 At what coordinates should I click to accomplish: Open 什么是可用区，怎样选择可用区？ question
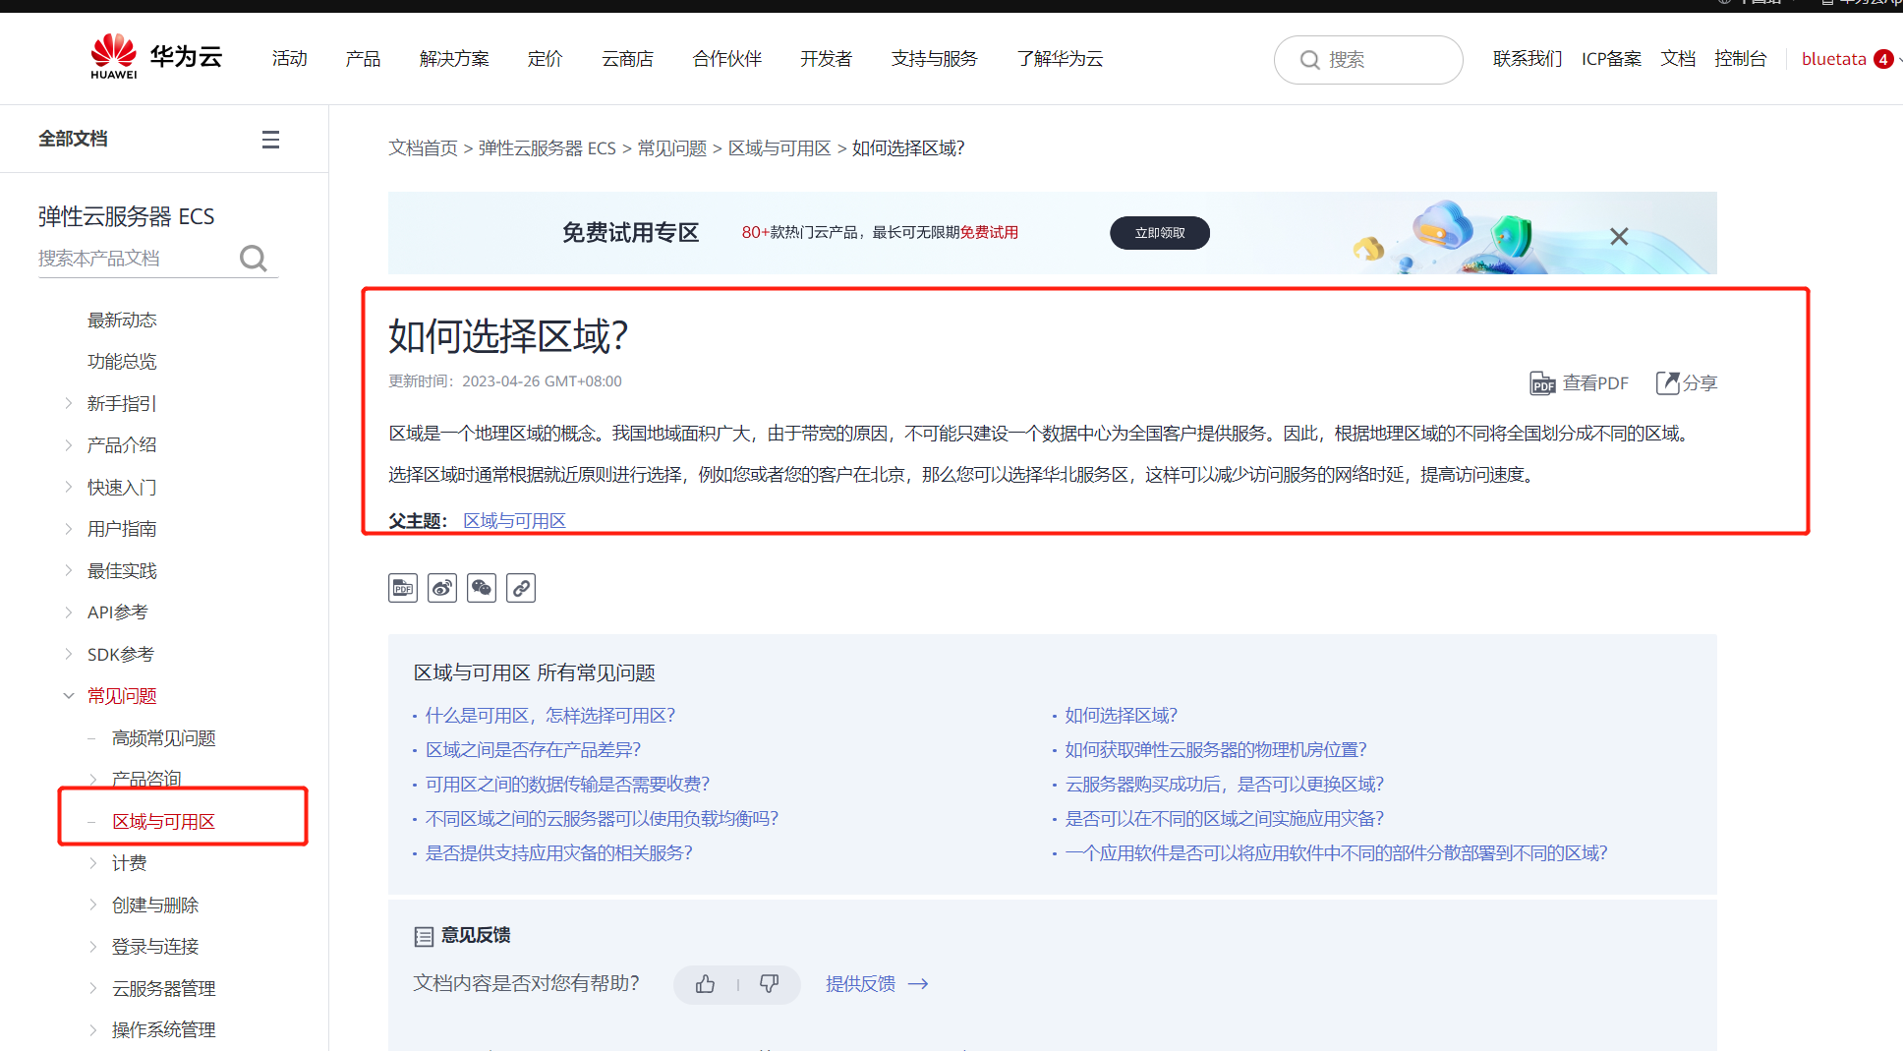coord(550,716)
